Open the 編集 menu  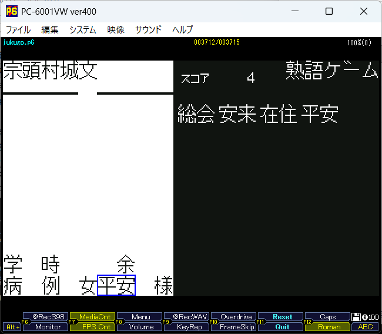coord(50,29)
